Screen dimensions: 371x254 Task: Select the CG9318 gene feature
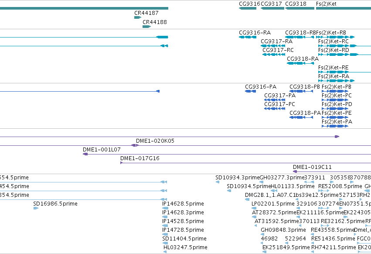[x=300, y=8]
